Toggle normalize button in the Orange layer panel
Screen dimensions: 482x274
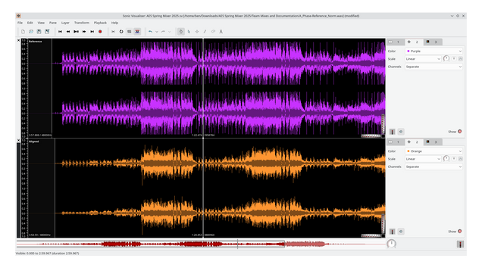click(x=454, y=159)
